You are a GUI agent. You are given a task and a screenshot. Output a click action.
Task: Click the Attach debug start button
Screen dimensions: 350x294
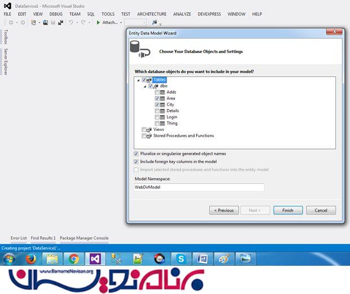(107, 23)
